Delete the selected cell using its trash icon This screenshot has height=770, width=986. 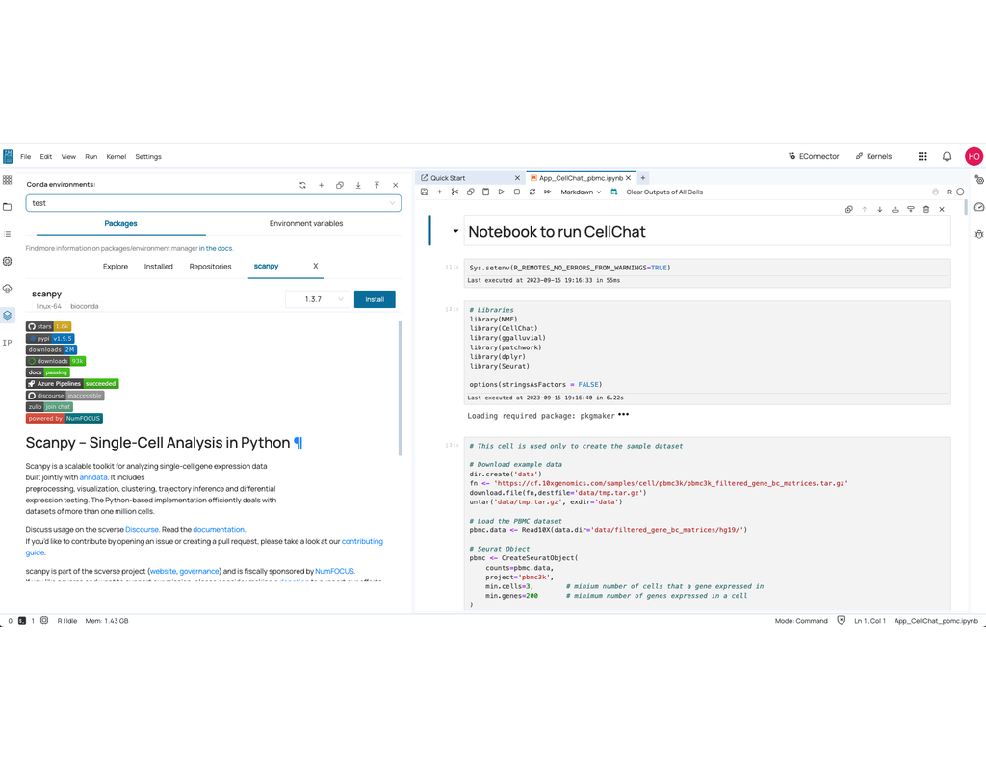coord(925,209)
